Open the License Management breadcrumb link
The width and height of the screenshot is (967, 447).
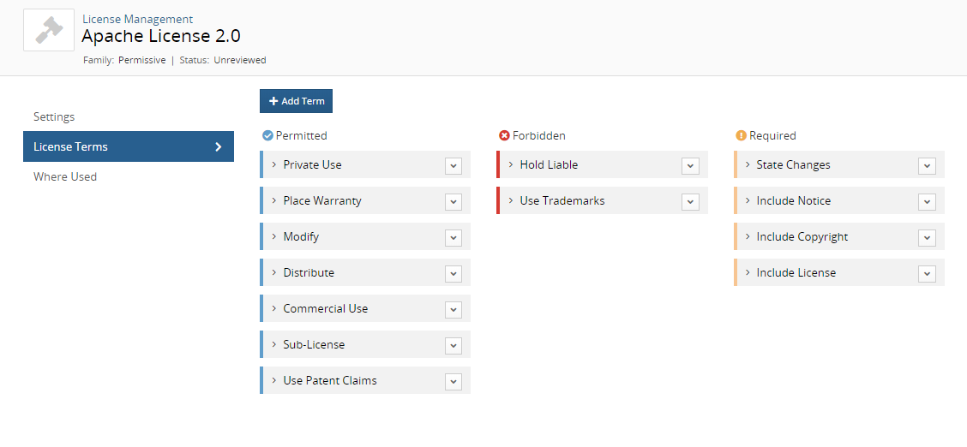tap(137, 19)
